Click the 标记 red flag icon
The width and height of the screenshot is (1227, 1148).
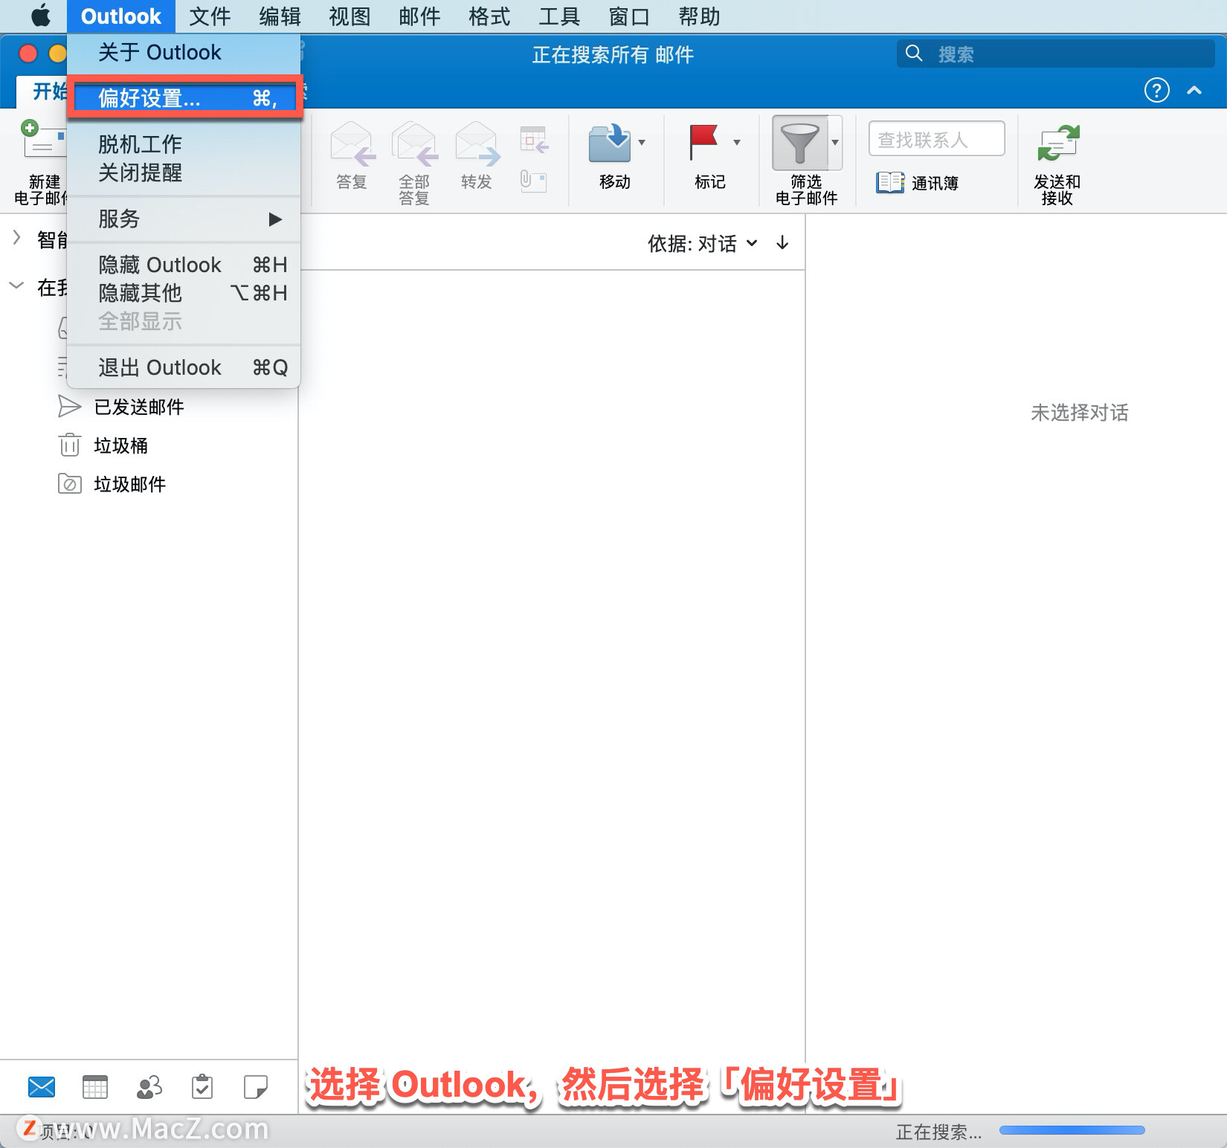[703, 142]
